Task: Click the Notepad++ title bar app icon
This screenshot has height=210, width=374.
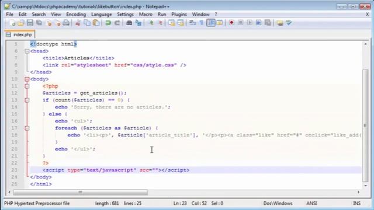Action: click(x=8, y=6)
